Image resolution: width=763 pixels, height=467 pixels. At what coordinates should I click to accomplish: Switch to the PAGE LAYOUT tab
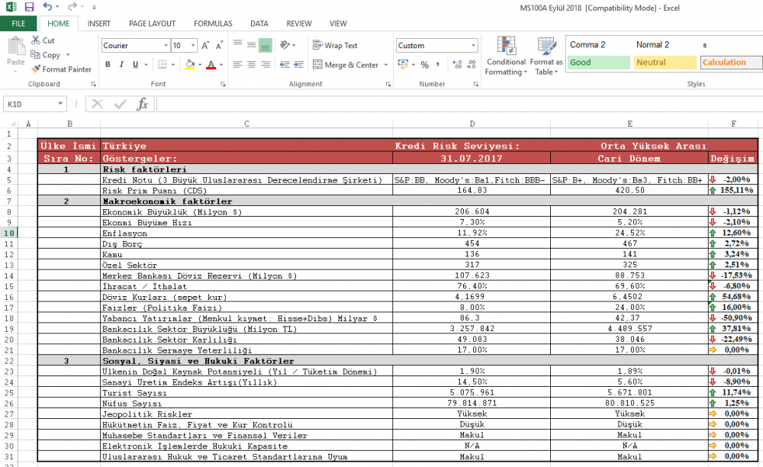coord(152,24)
